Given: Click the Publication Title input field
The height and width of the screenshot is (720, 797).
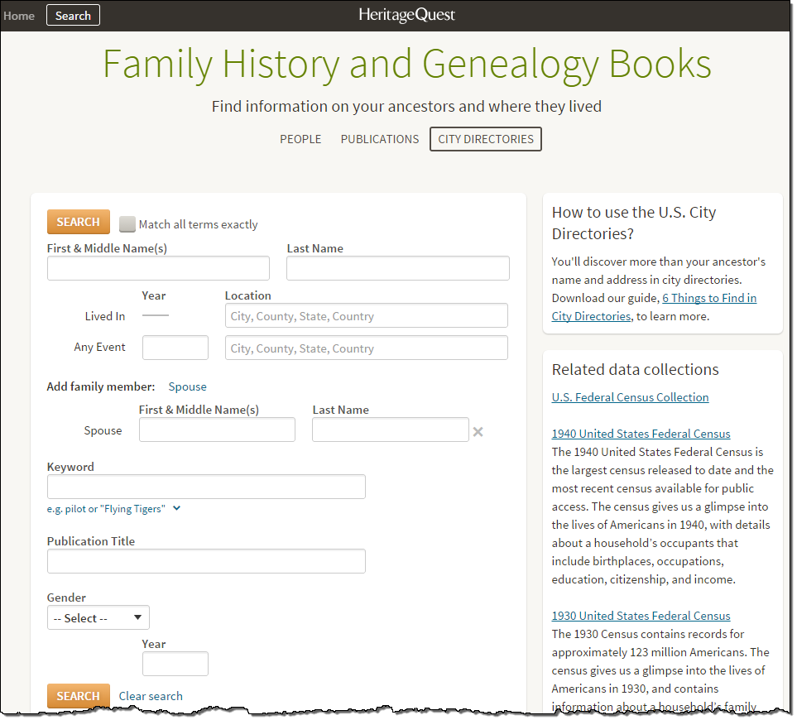Looking at the screenshot, I should (x=205, y=561).
